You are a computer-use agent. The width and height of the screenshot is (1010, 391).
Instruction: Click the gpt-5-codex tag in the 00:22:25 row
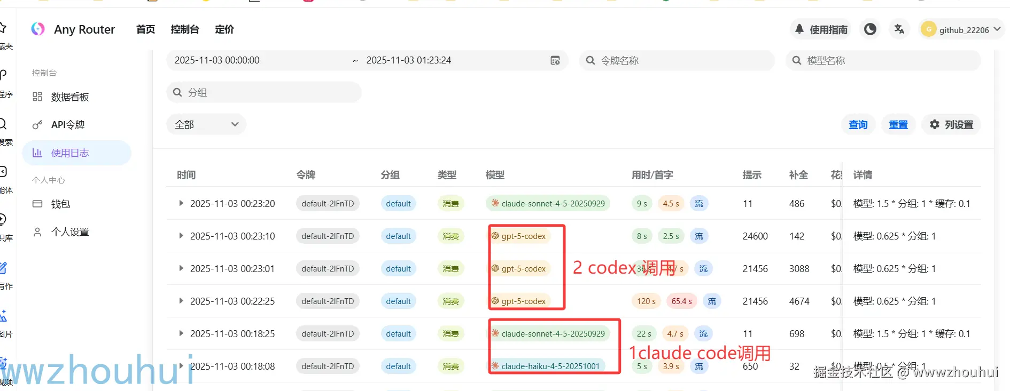click(518, 301)
